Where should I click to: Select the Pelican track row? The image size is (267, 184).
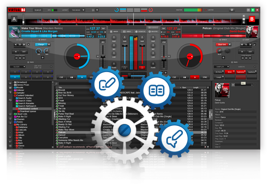[131, 132]
